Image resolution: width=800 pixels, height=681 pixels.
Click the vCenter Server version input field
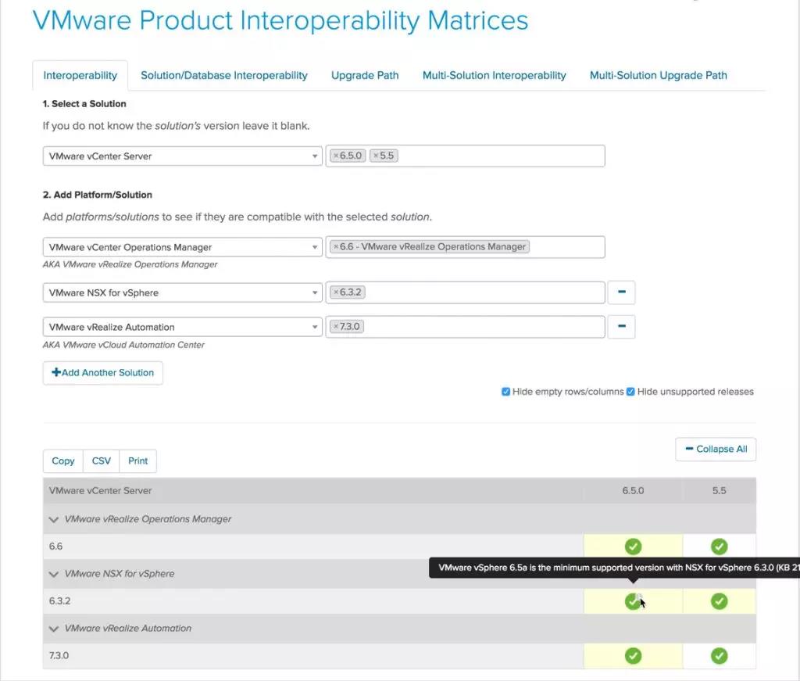465,156
